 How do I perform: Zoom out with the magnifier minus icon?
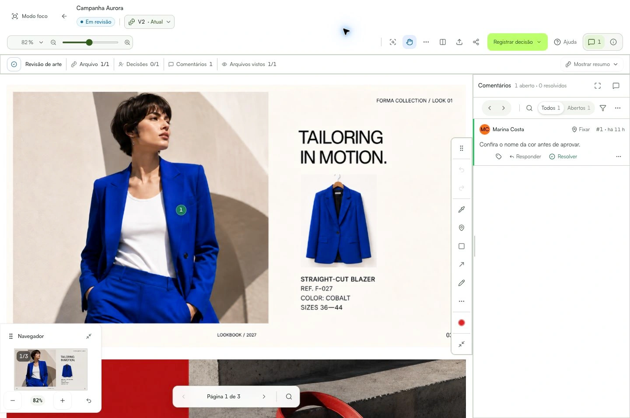[x=53, y=42]
